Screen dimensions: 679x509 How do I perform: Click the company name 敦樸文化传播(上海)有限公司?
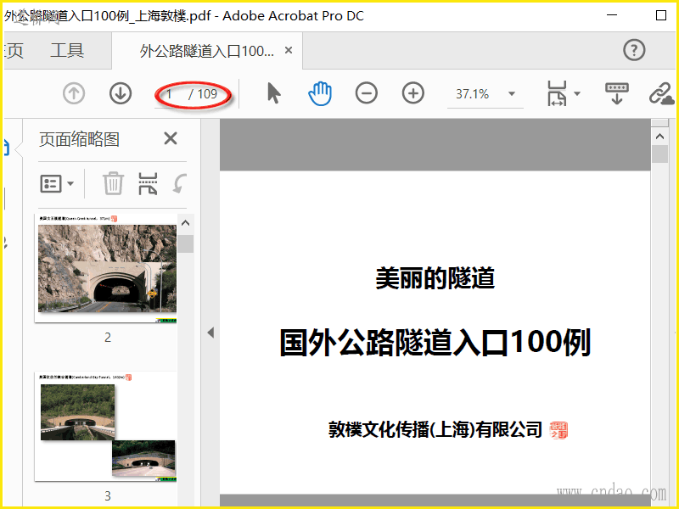pos(435,429)
